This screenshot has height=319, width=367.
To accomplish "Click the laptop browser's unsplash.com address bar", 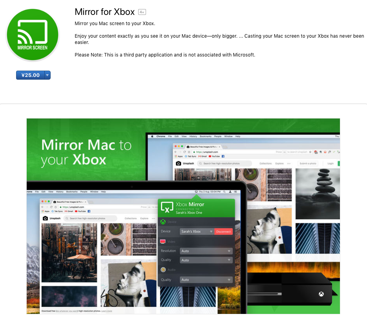I will (x=99, y=207).
